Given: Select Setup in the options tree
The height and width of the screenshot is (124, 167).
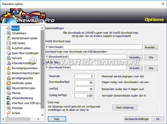Looking at the screenshot, I should (x=16, y=28).
